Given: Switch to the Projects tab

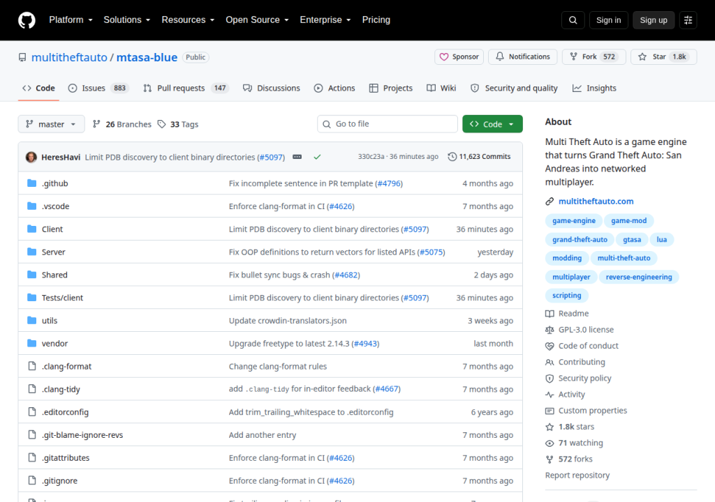Looking at the screenshot, I should pyautogui.click(x=391, y=88).
